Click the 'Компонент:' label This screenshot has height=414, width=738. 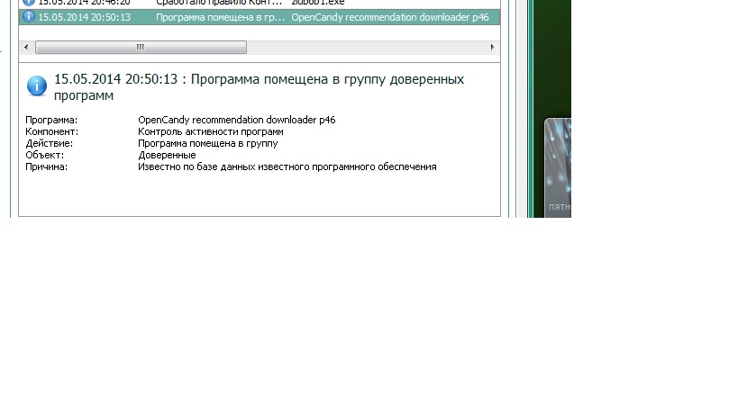51,131
